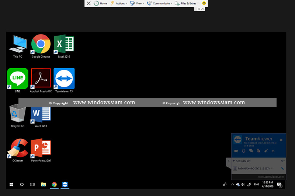The height and width of the screenshot is (196, 295).
Task: Collapse TeamViewer panel icons with double chevron
Action: (273, 151)
